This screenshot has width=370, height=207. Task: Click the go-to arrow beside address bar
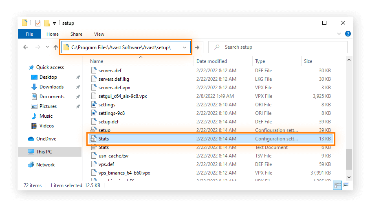coord(197,47)
